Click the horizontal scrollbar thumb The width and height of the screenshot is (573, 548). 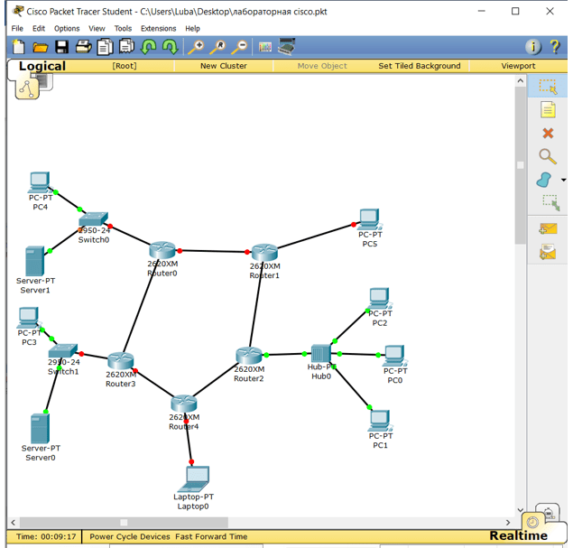coord(124,523)
